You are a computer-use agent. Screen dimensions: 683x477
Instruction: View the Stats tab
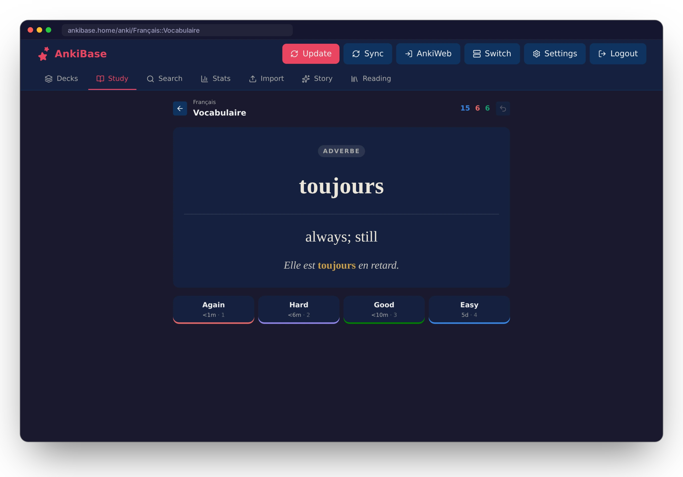(216, 79)
